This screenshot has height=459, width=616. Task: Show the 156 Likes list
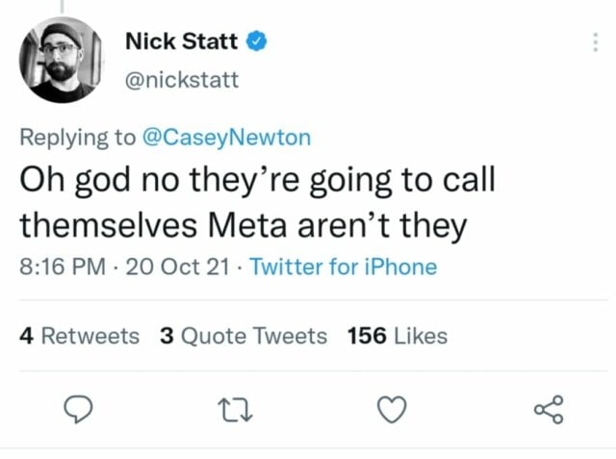pos(398,336)
